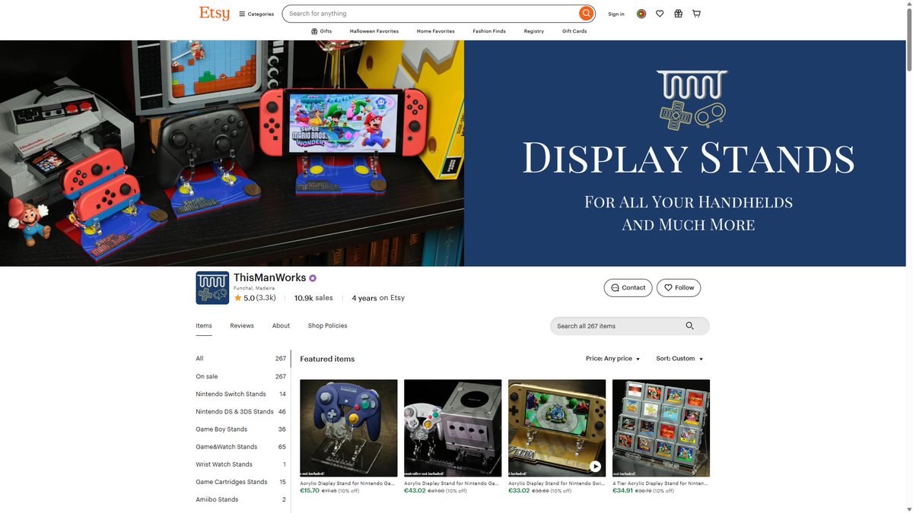Screen dimensions: 913x513
Task: Click the 10.9k sales link
Action: (x=313, y=298)
